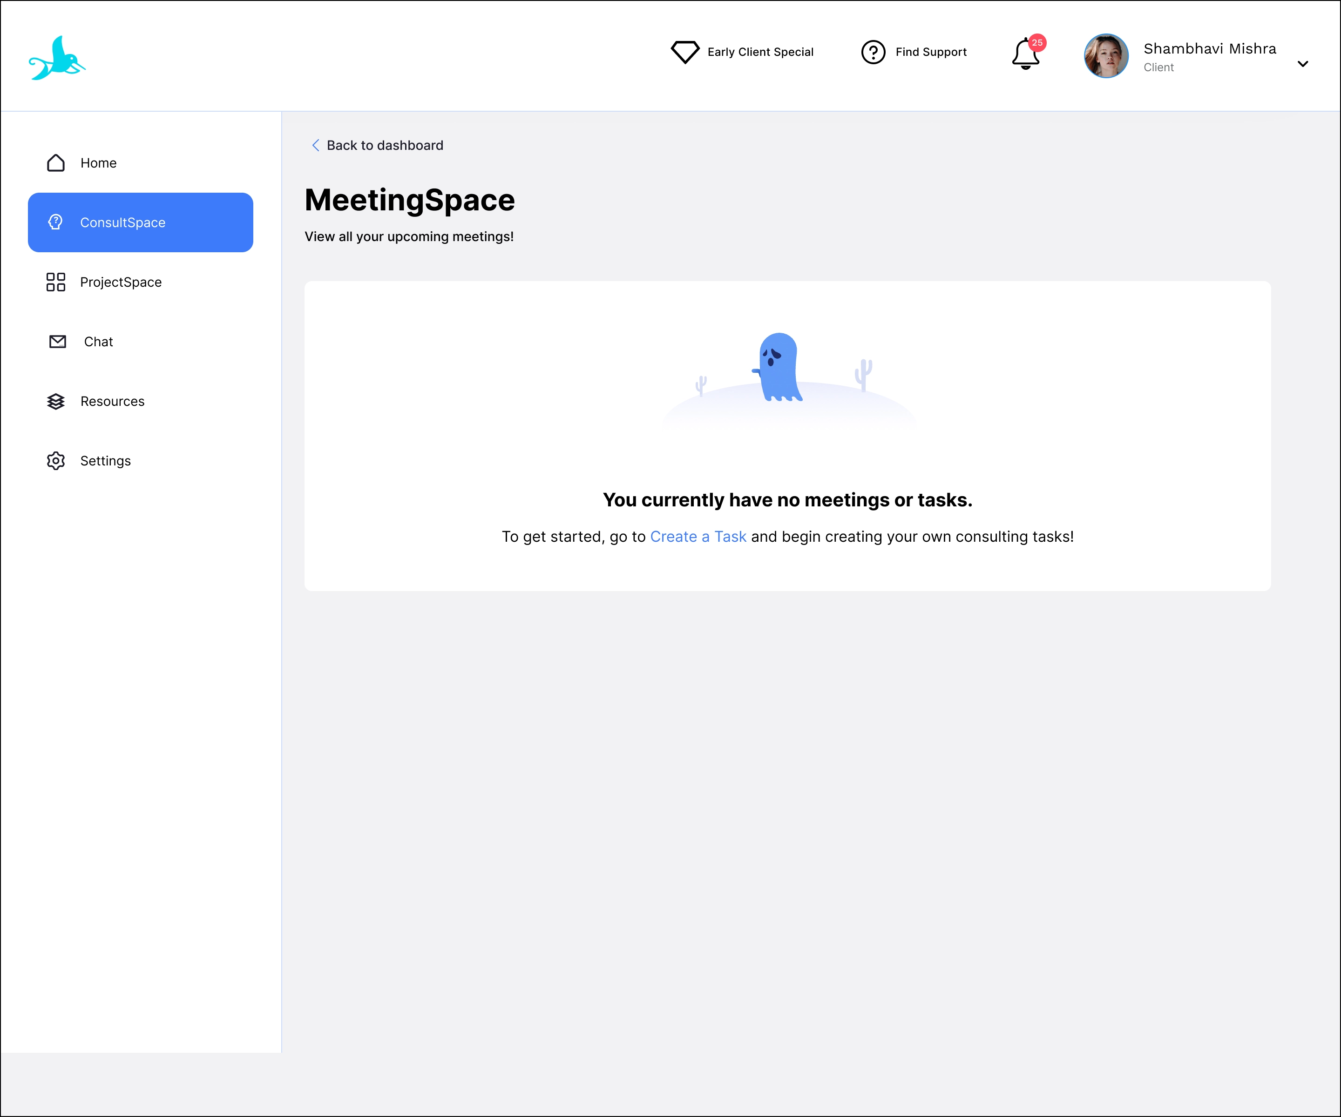Image resolution: width=1341 pixels, height=1117 pixels.
Task: Click the Find Support question mark icon
Action: [x=873, y=52]
